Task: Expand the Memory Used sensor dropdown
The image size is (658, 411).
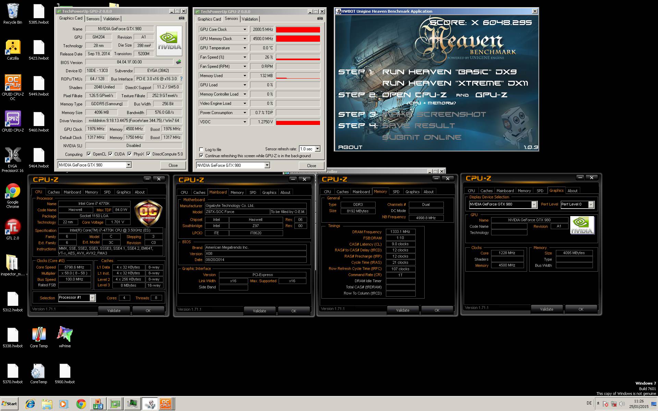Action: coord(245,76)
